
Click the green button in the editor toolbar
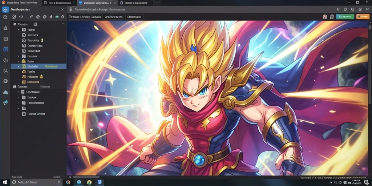[x=345, y=17]
